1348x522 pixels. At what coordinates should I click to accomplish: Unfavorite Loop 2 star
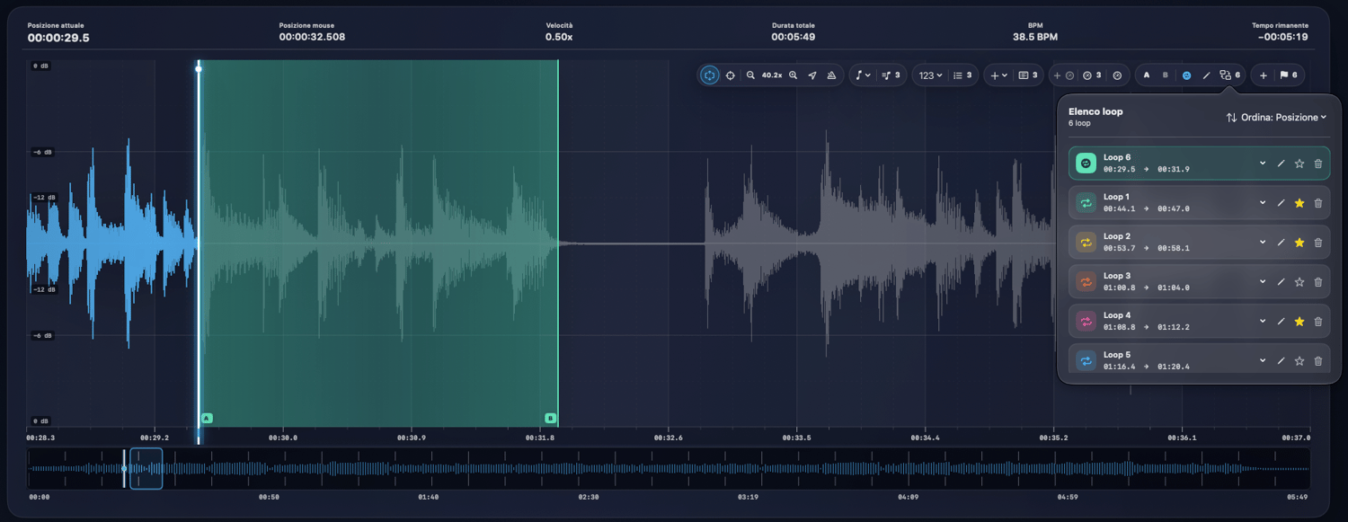tap(1299, 243)
